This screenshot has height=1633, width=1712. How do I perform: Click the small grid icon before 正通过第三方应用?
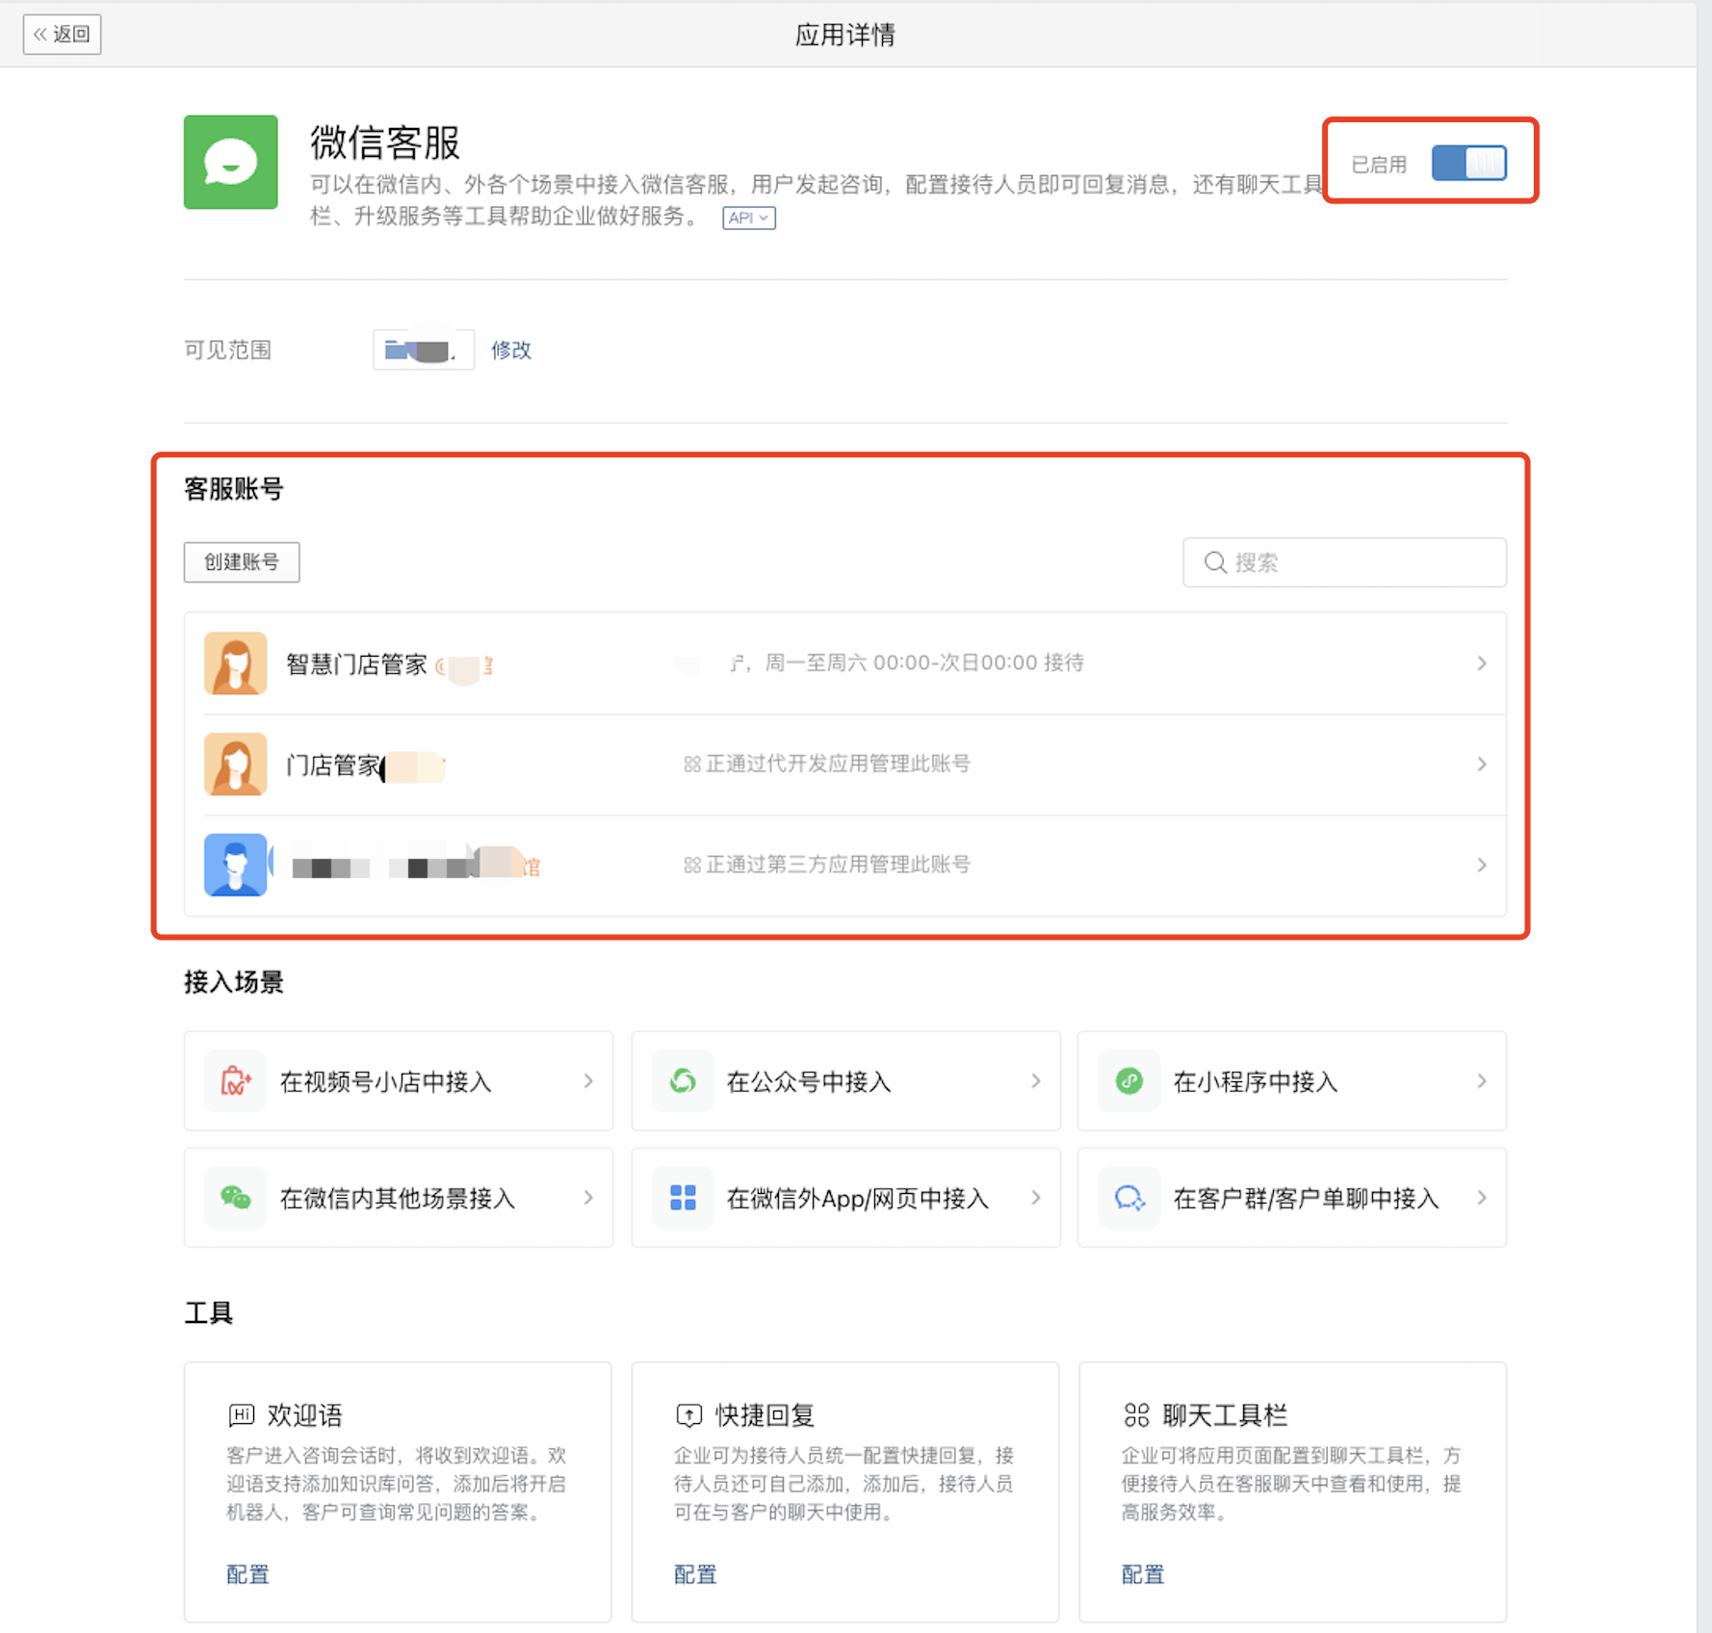click(x=692, y=865)
